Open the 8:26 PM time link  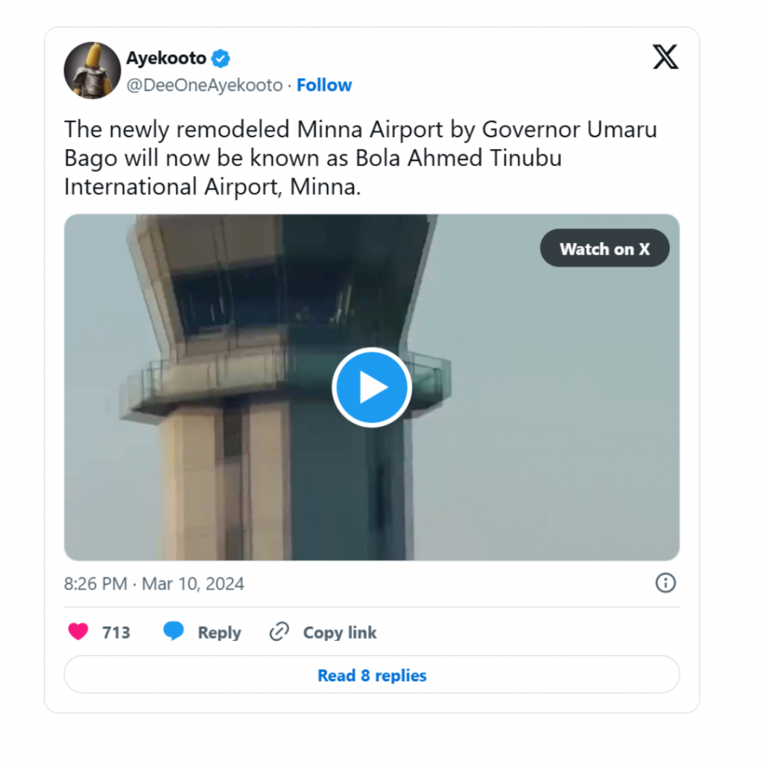click(x=95, y=583)
